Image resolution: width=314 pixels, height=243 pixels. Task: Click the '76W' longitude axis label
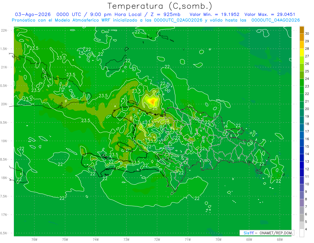[x=34, y=239]
